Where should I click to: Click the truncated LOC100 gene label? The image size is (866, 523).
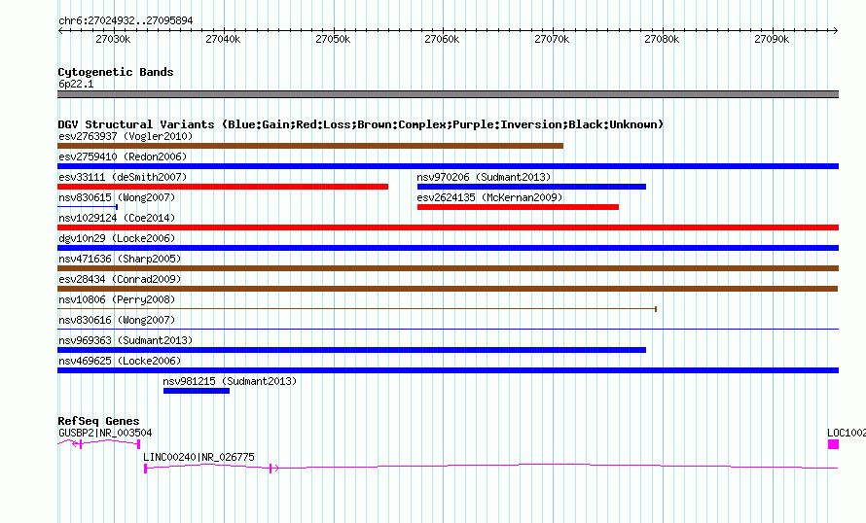coord(847,433)
